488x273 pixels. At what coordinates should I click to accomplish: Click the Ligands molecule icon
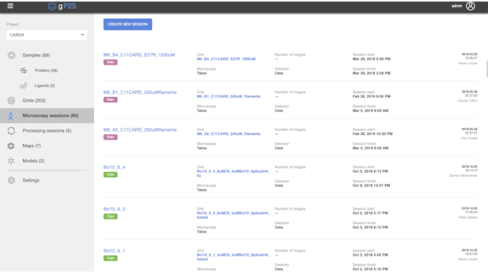[x=23, y=86]
